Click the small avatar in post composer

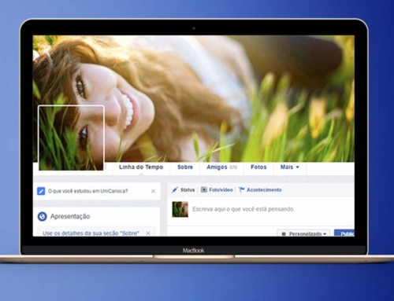[x=180, y=209]
